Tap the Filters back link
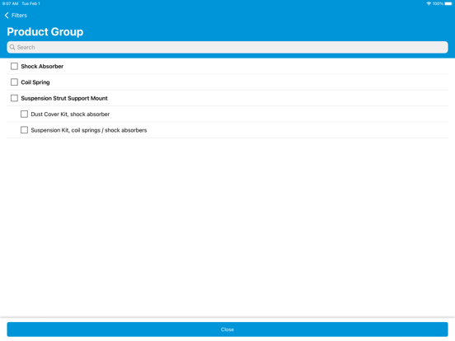 pos(19,16)
